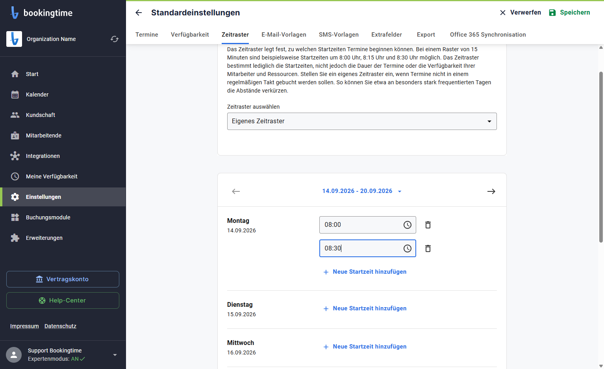Open Meine Verfügbarkeit in the sidebar

[63, 176]
